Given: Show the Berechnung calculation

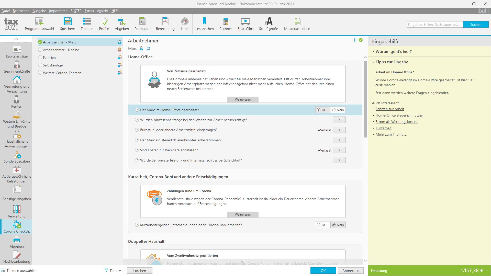Looking at the screenshot, I should pyautogui.click(x=165, y=24).
